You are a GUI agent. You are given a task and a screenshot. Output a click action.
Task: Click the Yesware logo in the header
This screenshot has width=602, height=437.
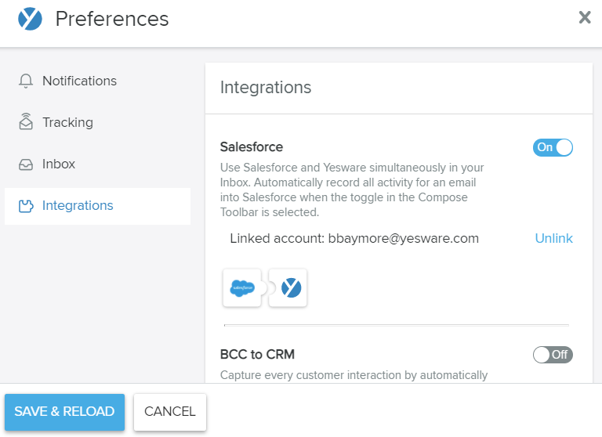30,19
